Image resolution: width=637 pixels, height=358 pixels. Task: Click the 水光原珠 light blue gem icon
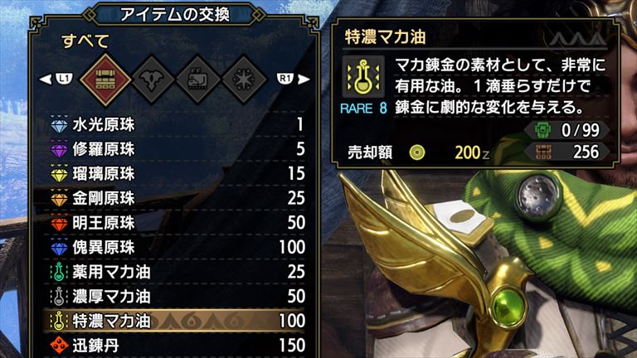(x=60, y=124)
